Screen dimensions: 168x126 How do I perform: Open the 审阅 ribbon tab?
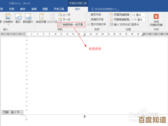(x=34, y=9)
